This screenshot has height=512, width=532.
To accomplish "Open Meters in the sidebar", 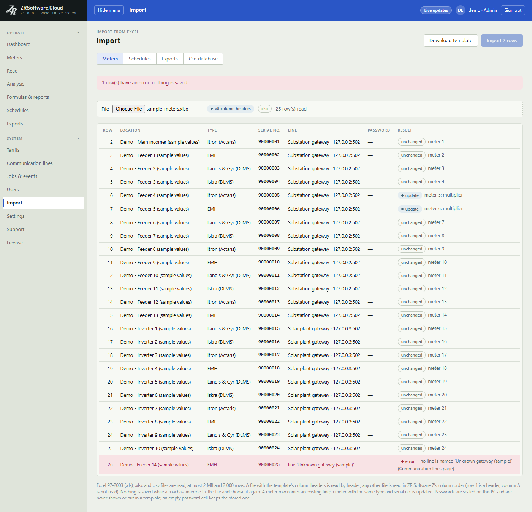I will coord(43,58).
